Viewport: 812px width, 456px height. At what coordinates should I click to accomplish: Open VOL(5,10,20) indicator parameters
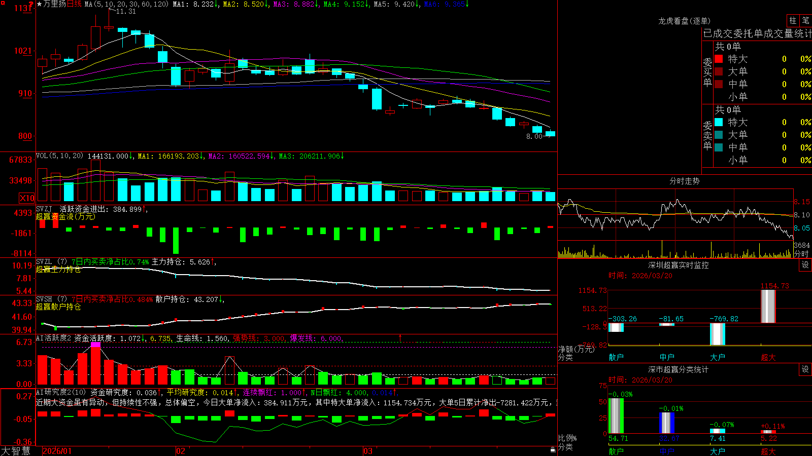(59, 156)
